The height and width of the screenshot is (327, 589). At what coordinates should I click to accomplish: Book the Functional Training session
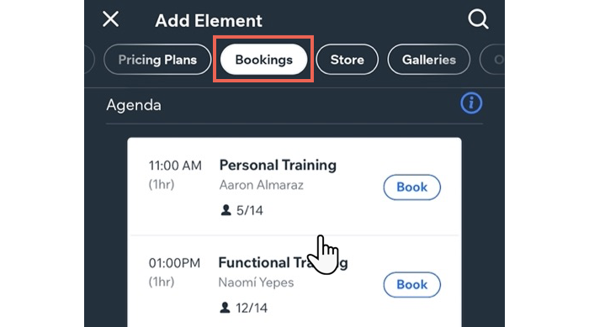click(411, 285)
